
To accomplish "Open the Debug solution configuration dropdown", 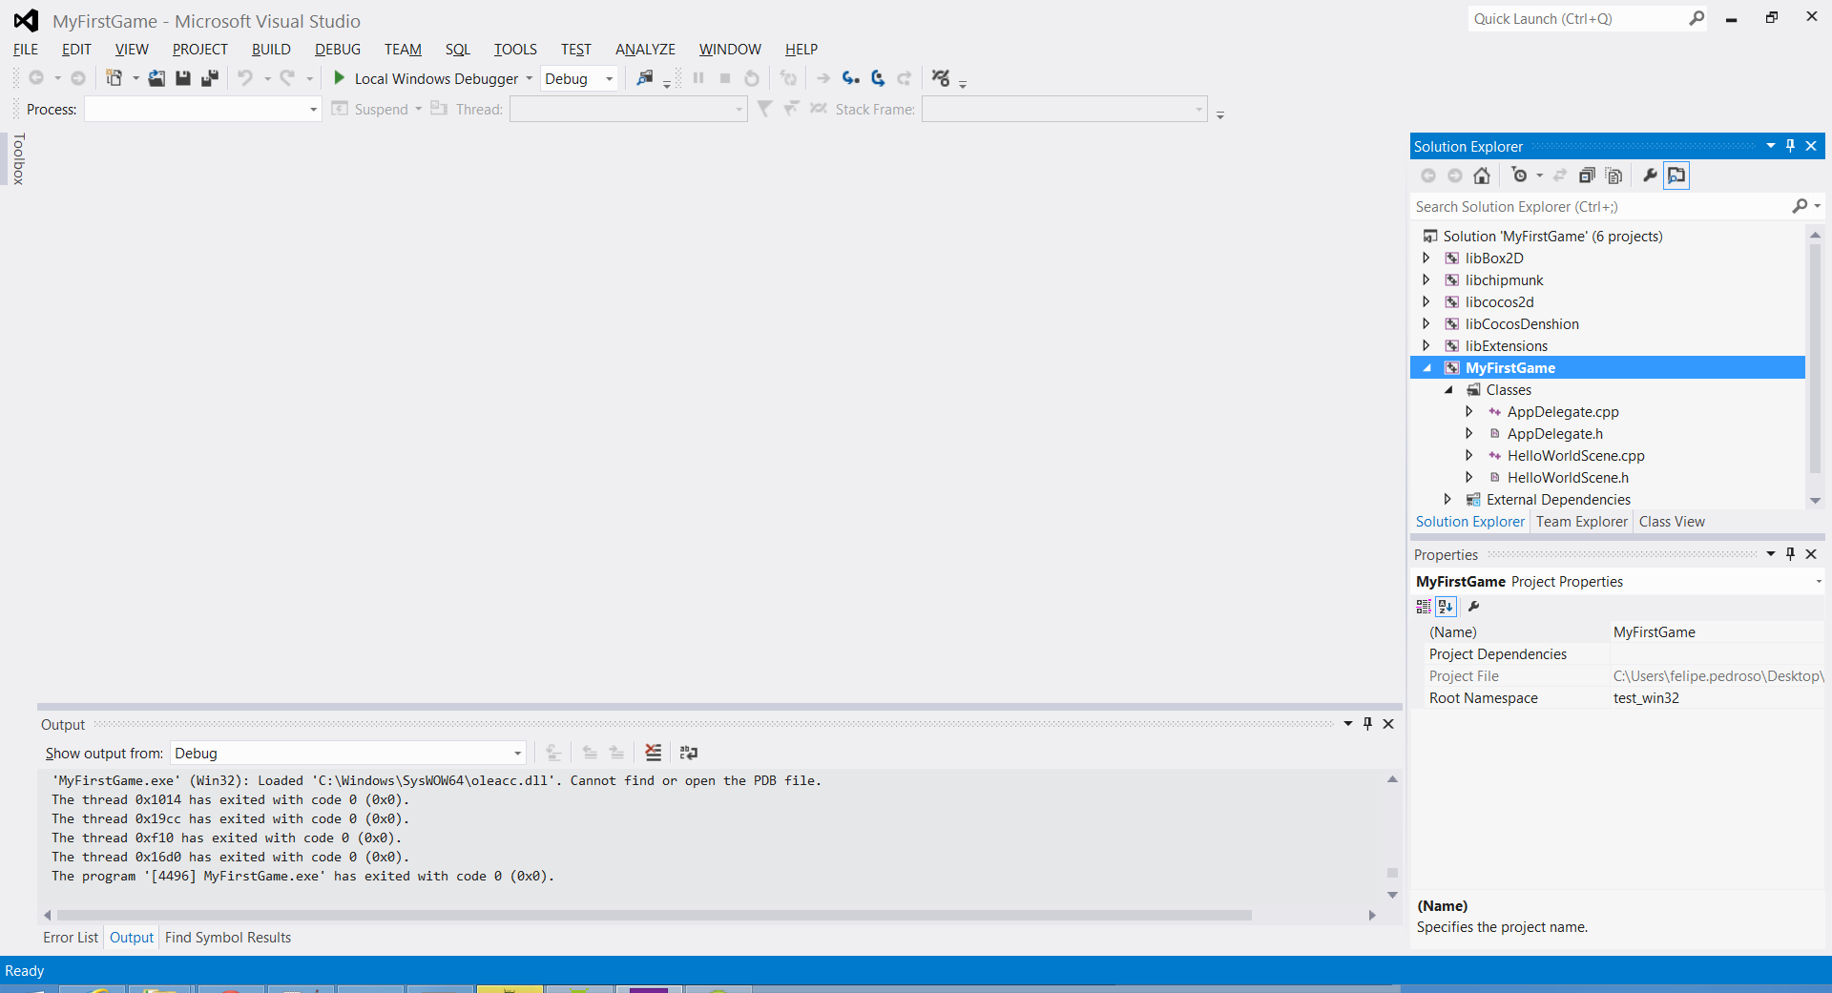I will (580, 79).
